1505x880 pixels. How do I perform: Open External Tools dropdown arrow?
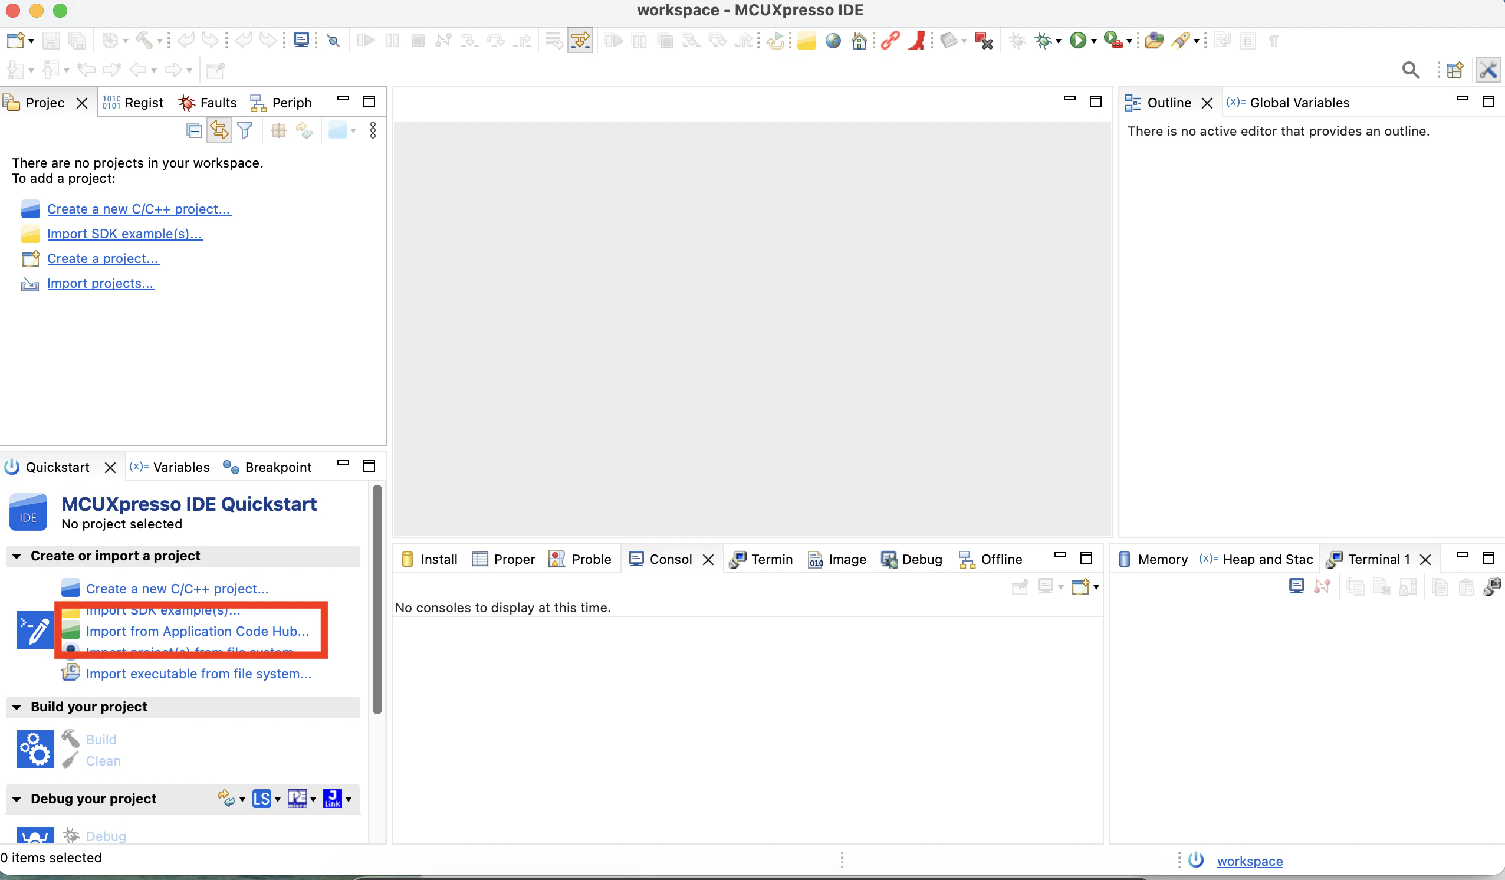(x=1129, y=41)
